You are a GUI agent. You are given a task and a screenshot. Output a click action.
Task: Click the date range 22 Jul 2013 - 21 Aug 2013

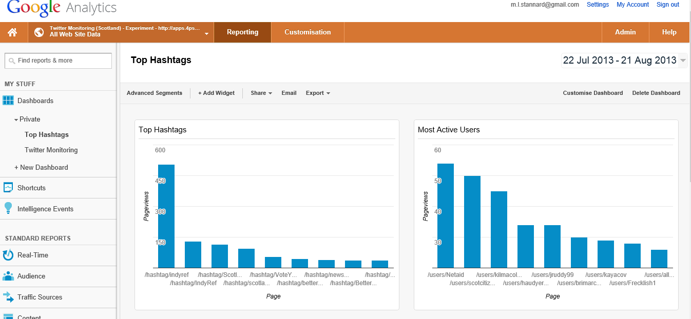[620, 60]
